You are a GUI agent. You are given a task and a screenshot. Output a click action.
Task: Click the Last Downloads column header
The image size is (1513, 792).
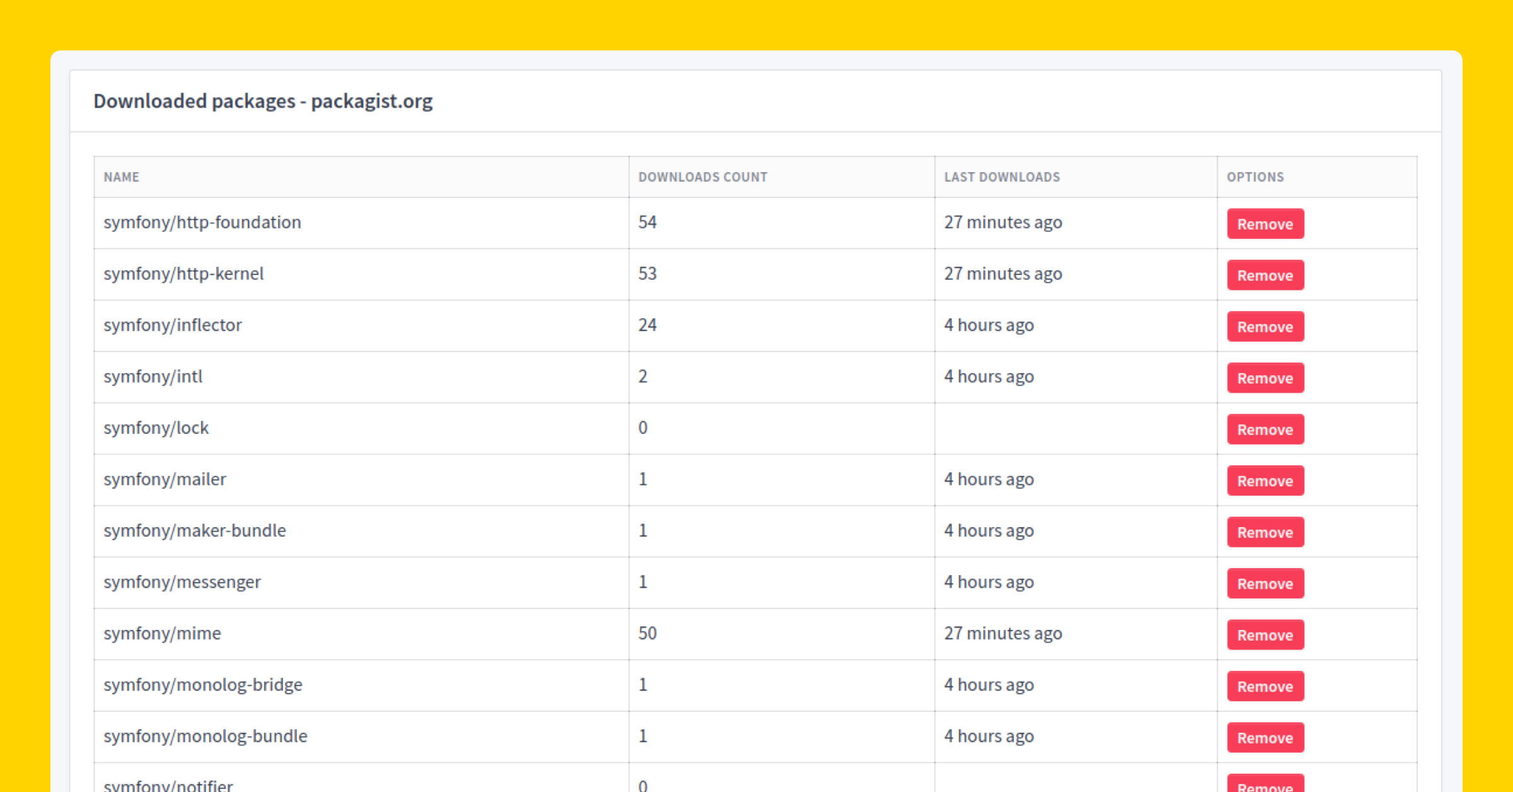point(1002,177)
